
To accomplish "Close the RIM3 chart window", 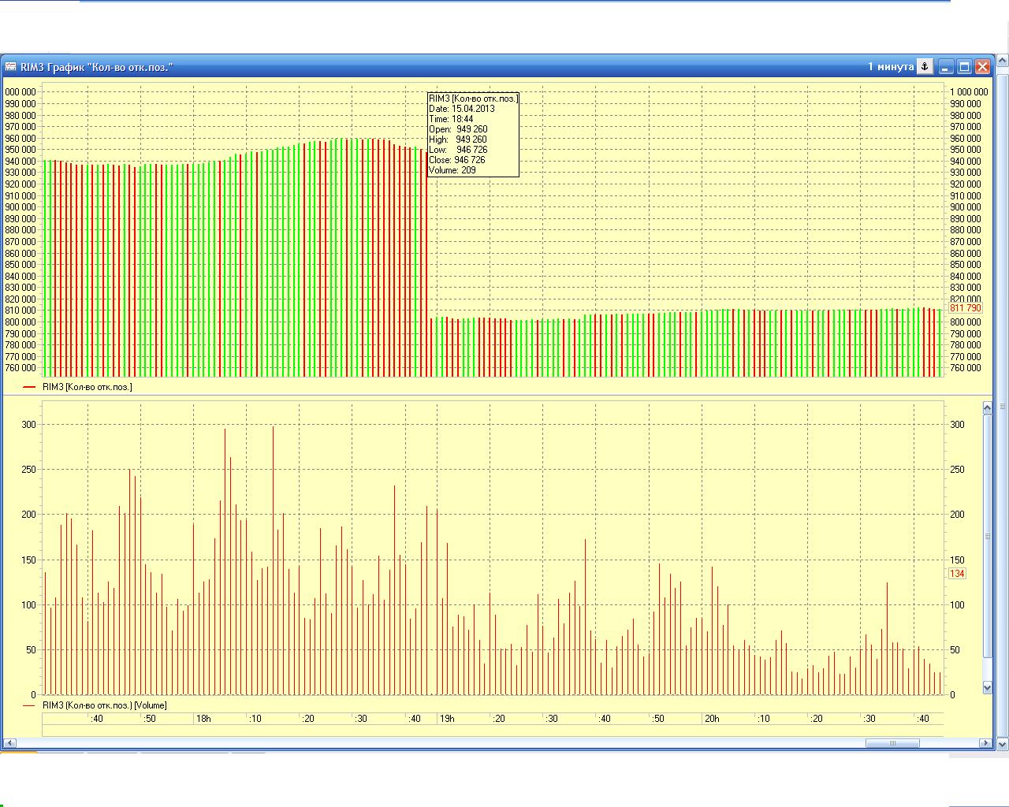I will 982,67.
